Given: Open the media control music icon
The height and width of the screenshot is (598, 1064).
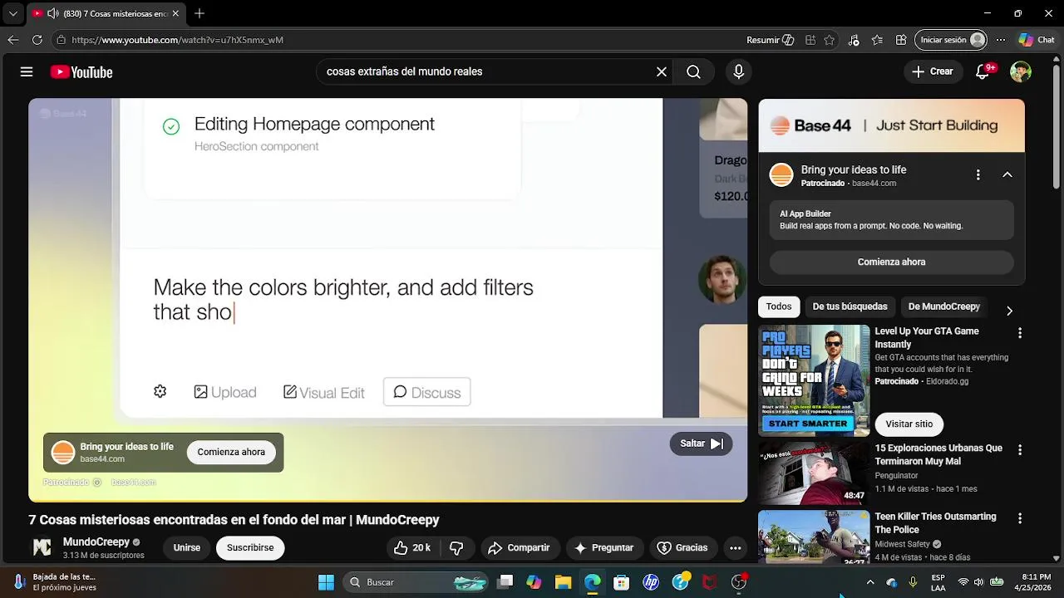Looking at the screenshot, I should (854, 40).
